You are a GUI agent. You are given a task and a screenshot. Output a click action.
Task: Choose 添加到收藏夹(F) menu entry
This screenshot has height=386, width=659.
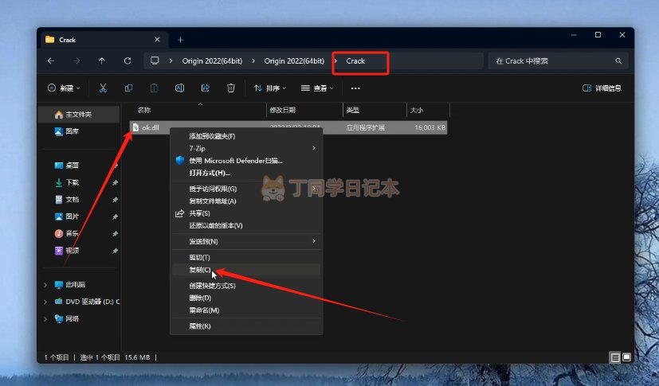point(246,136)
